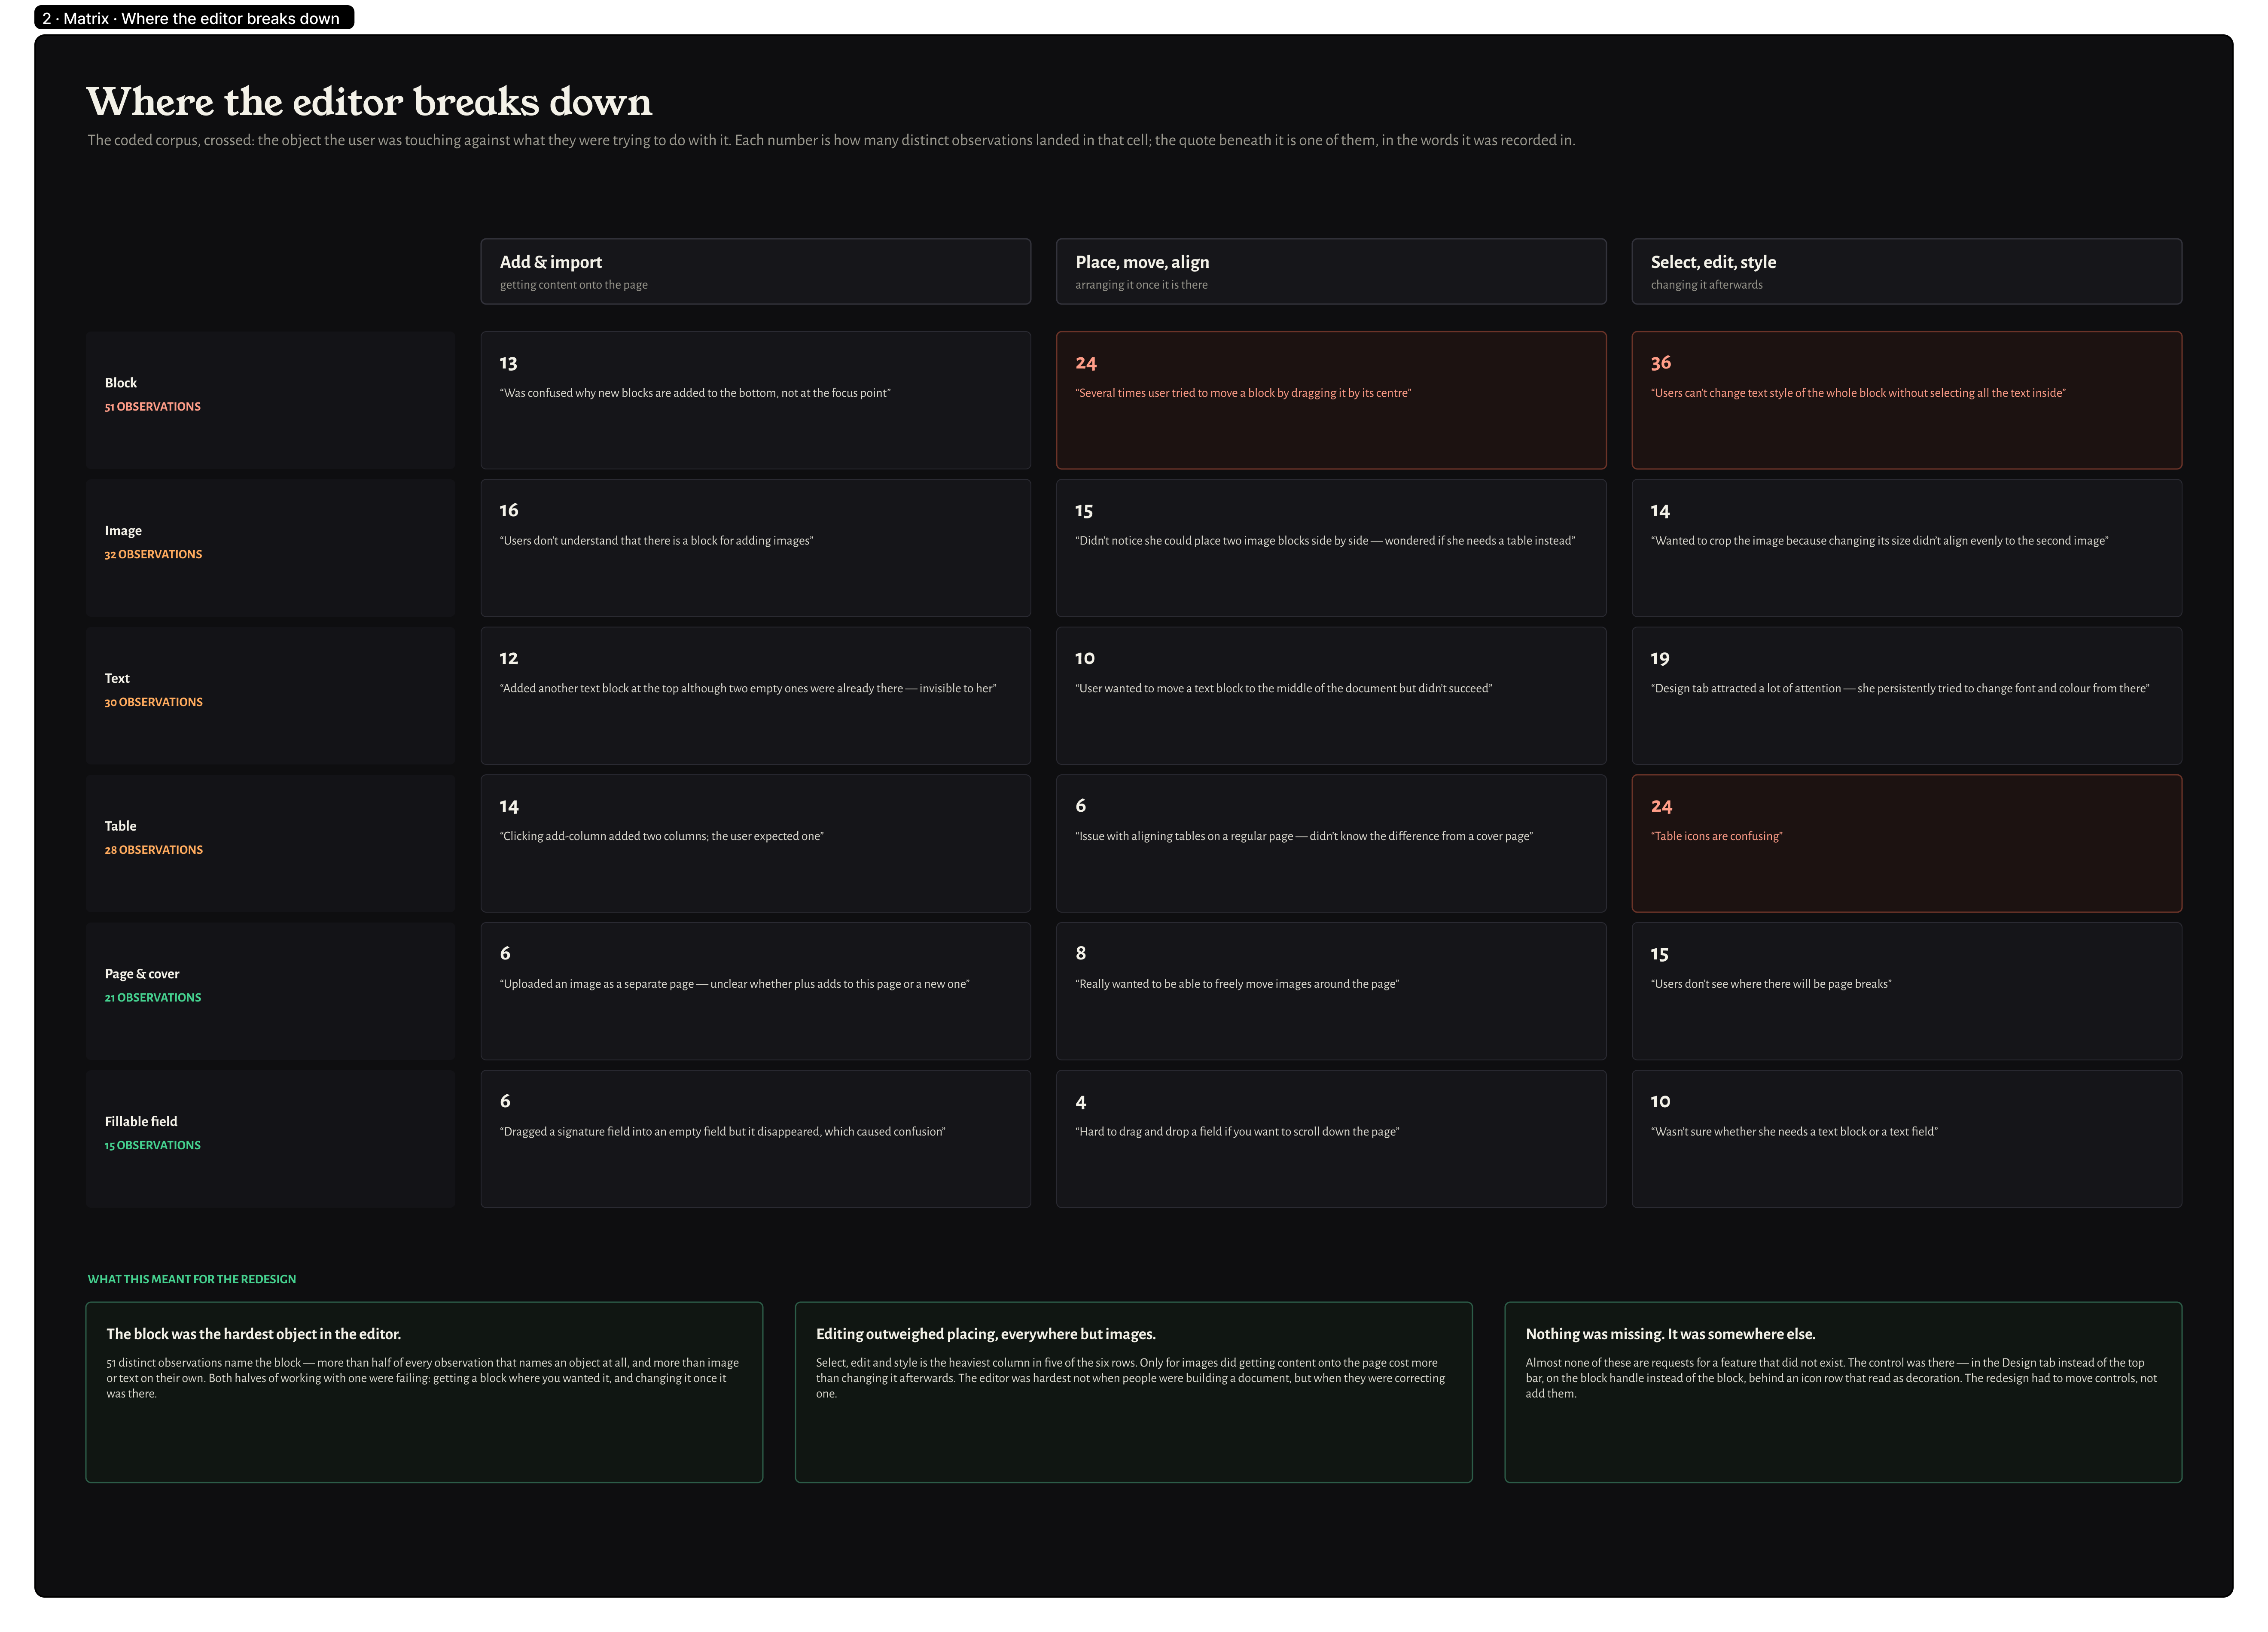Select the quote "Users can't change text style of the whole block"

click(x=1858, y=393)
